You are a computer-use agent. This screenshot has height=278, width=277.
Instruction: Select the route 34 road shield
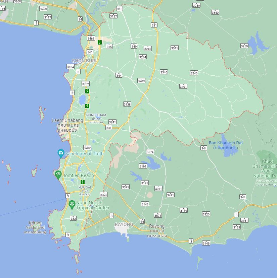(80, 19)
